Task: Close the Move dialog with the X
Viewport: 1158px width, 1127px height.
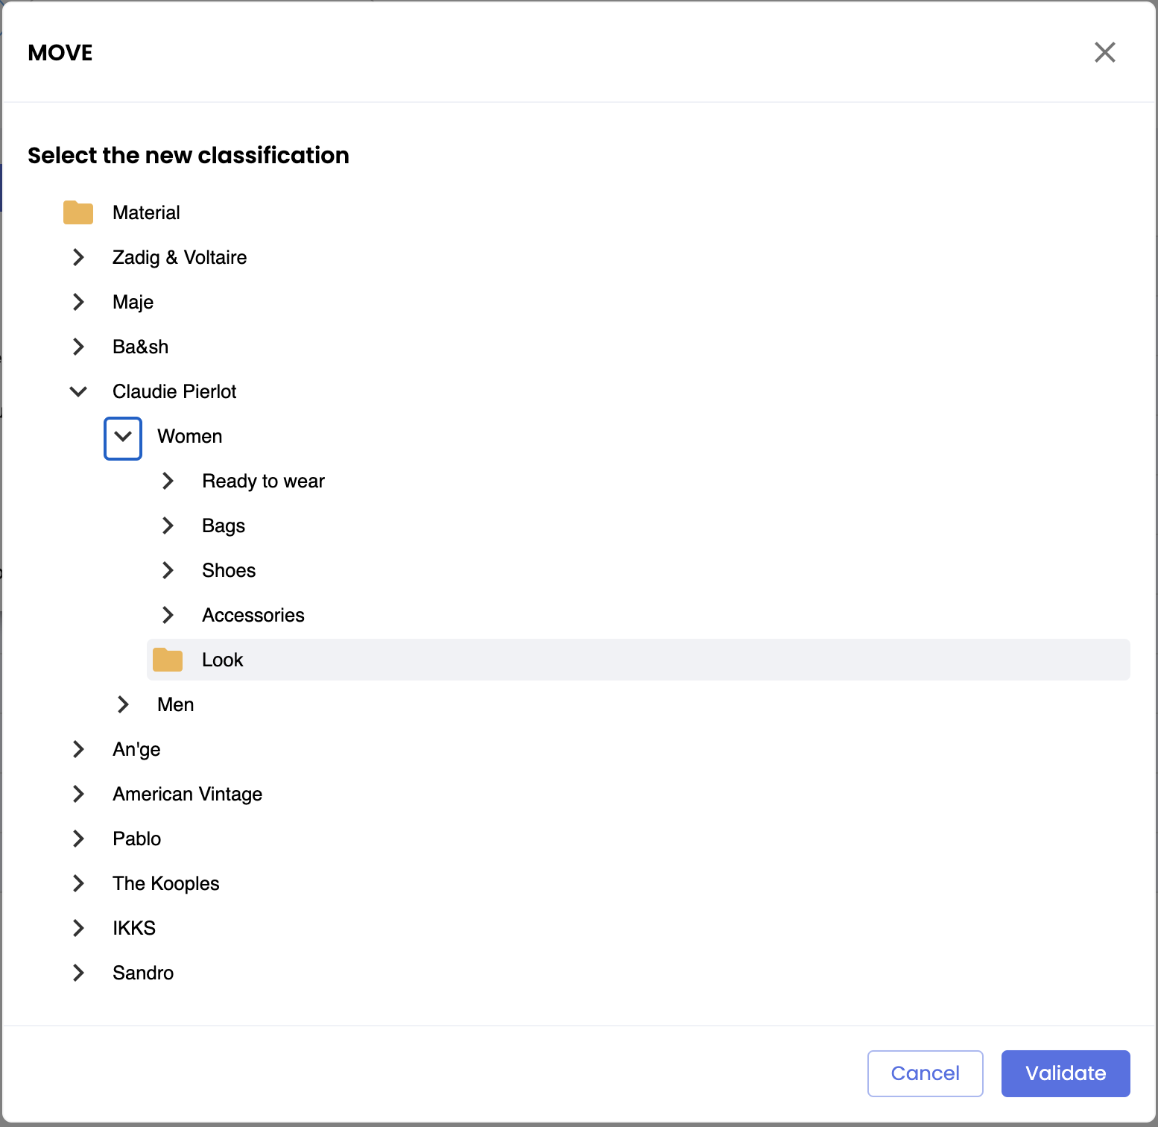Action: [x=1105, y=52]
